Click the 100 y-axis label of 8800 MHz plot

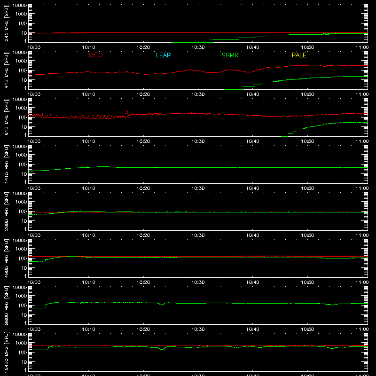23,305
